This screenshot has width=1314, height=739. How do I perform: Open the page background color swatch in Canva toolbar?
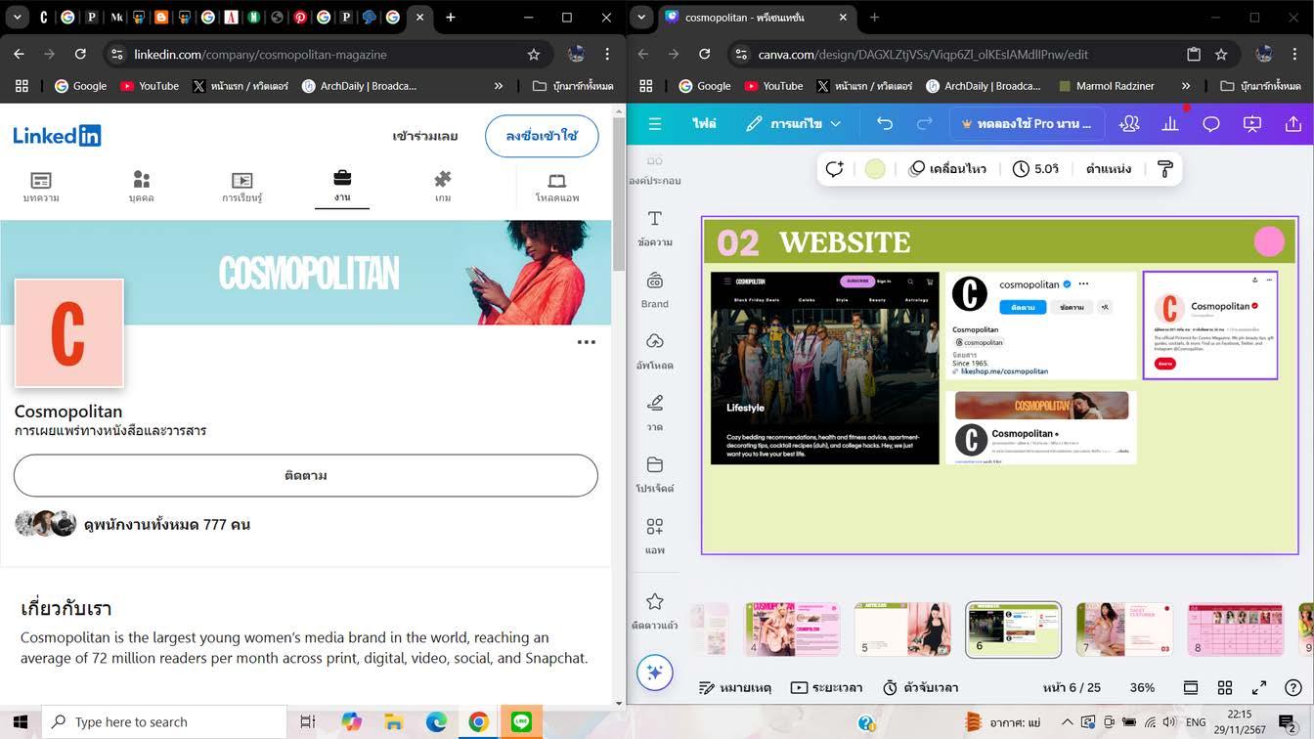pyautogui.click(x=875, y=169)
